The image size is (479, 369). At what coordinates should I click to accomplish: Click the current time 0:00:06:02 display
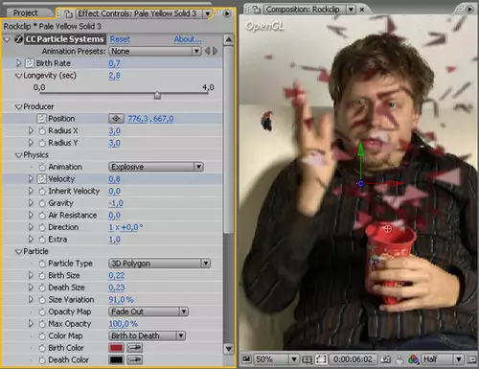353,359
